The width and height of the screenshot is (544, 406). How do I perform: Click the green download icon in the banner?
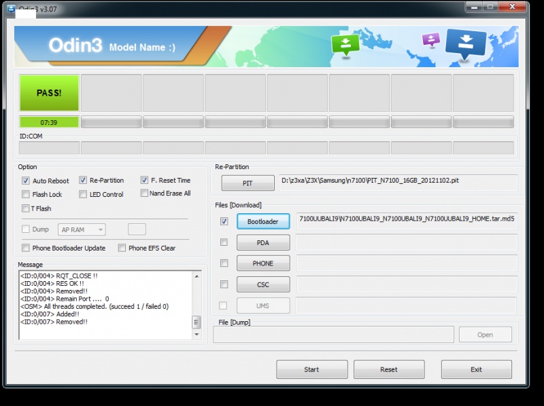[345, 44]
